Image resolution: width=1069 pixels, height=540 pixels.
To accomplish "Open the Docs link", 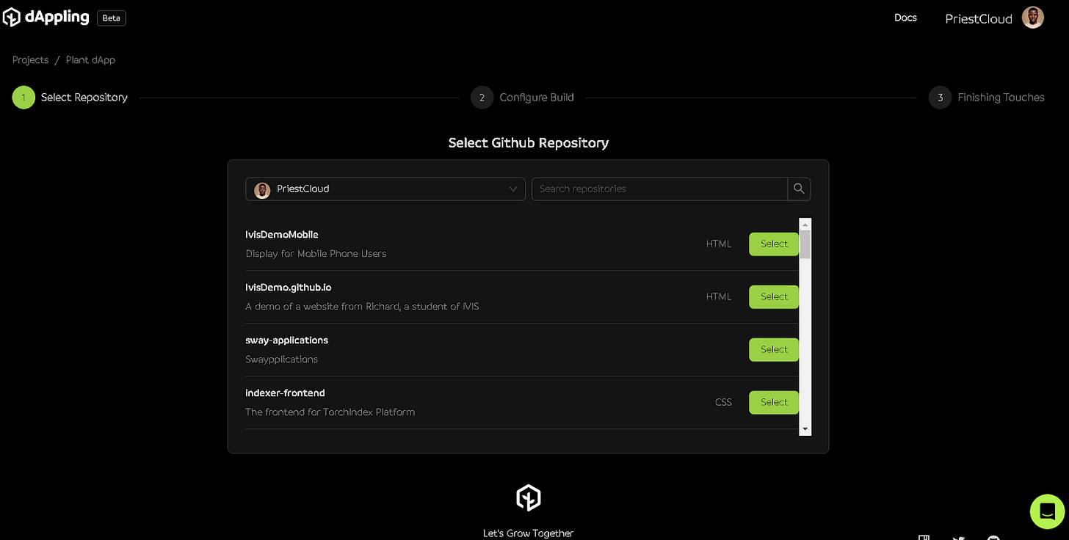I will pos(905,18).
